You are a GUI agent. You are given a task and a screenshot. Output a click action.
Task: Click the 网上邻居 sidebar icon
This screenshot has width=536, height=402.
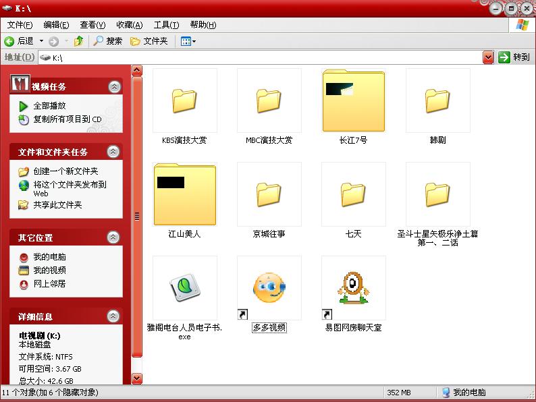(24, 285)
